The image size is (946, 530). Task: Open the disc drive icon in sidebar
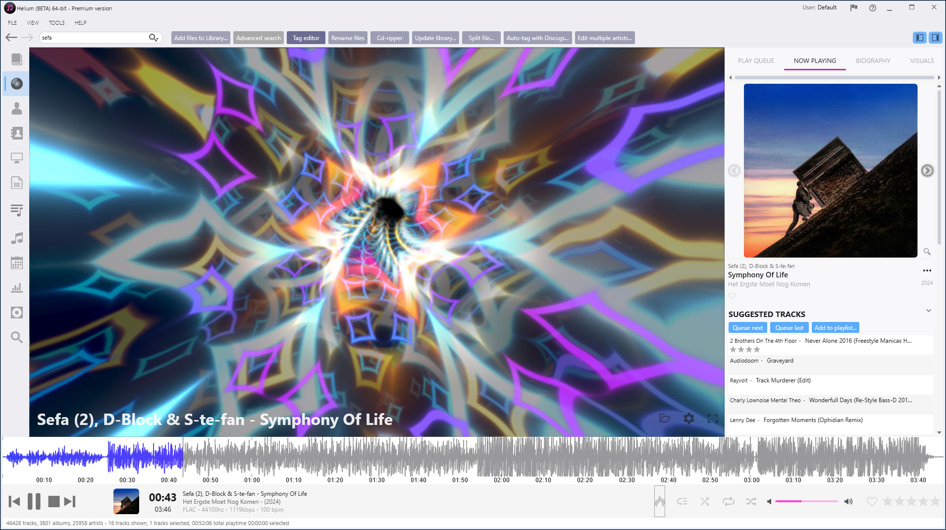coord(17,313)
